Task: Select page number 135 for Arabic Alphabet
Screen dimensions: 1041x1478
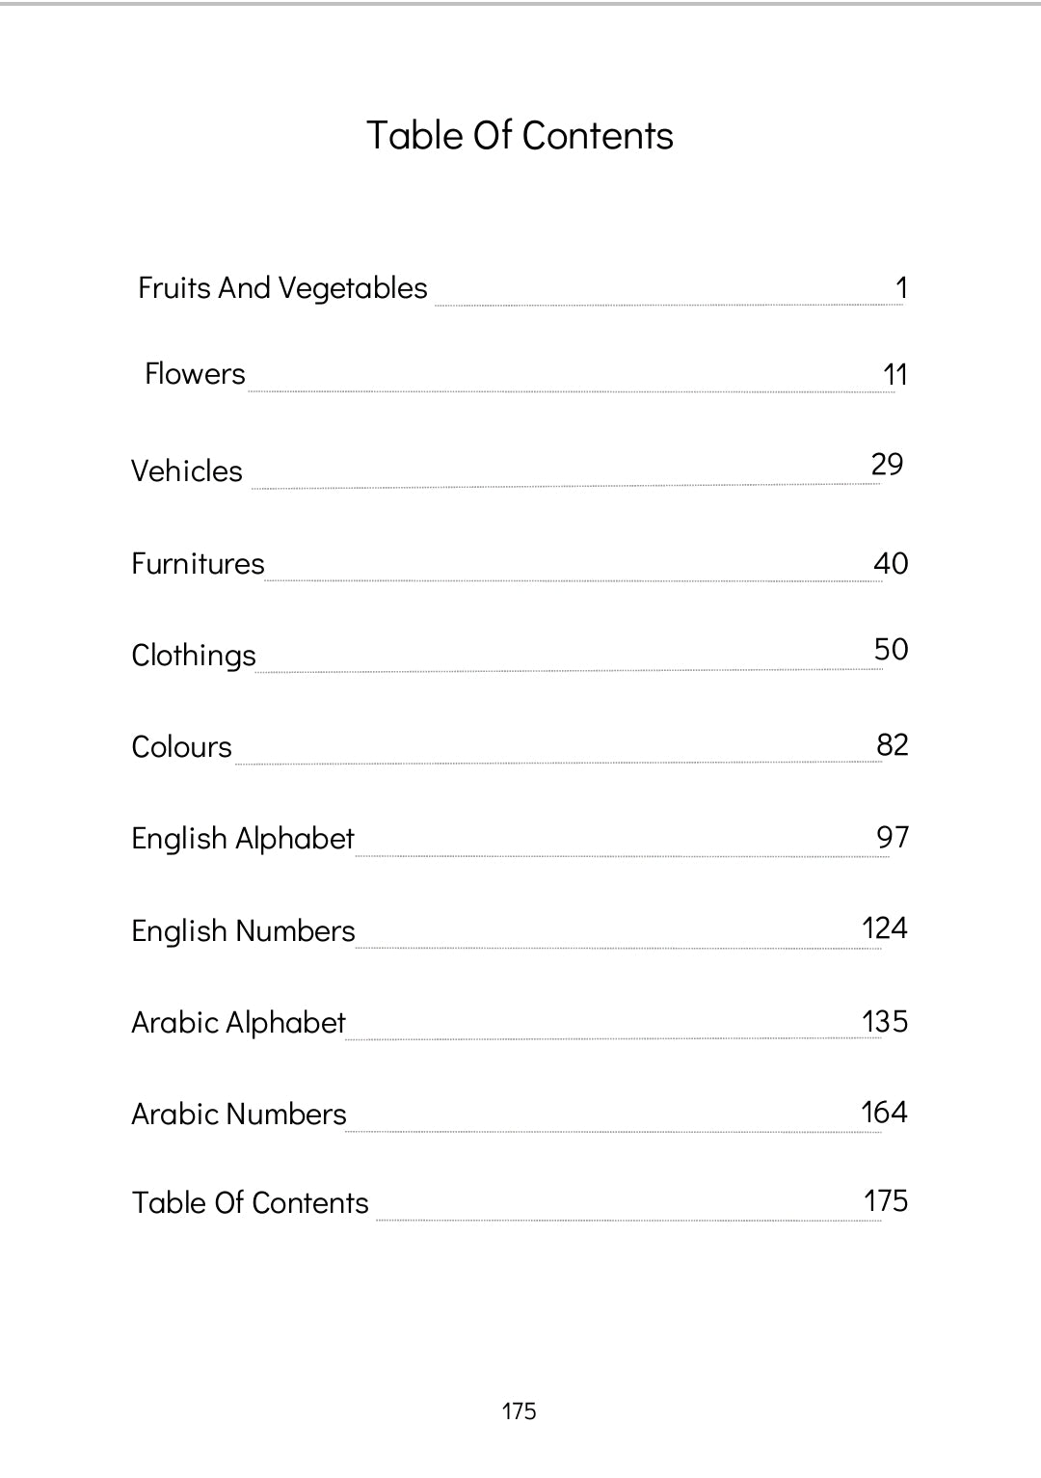Action: click(x=885, y=1022)
